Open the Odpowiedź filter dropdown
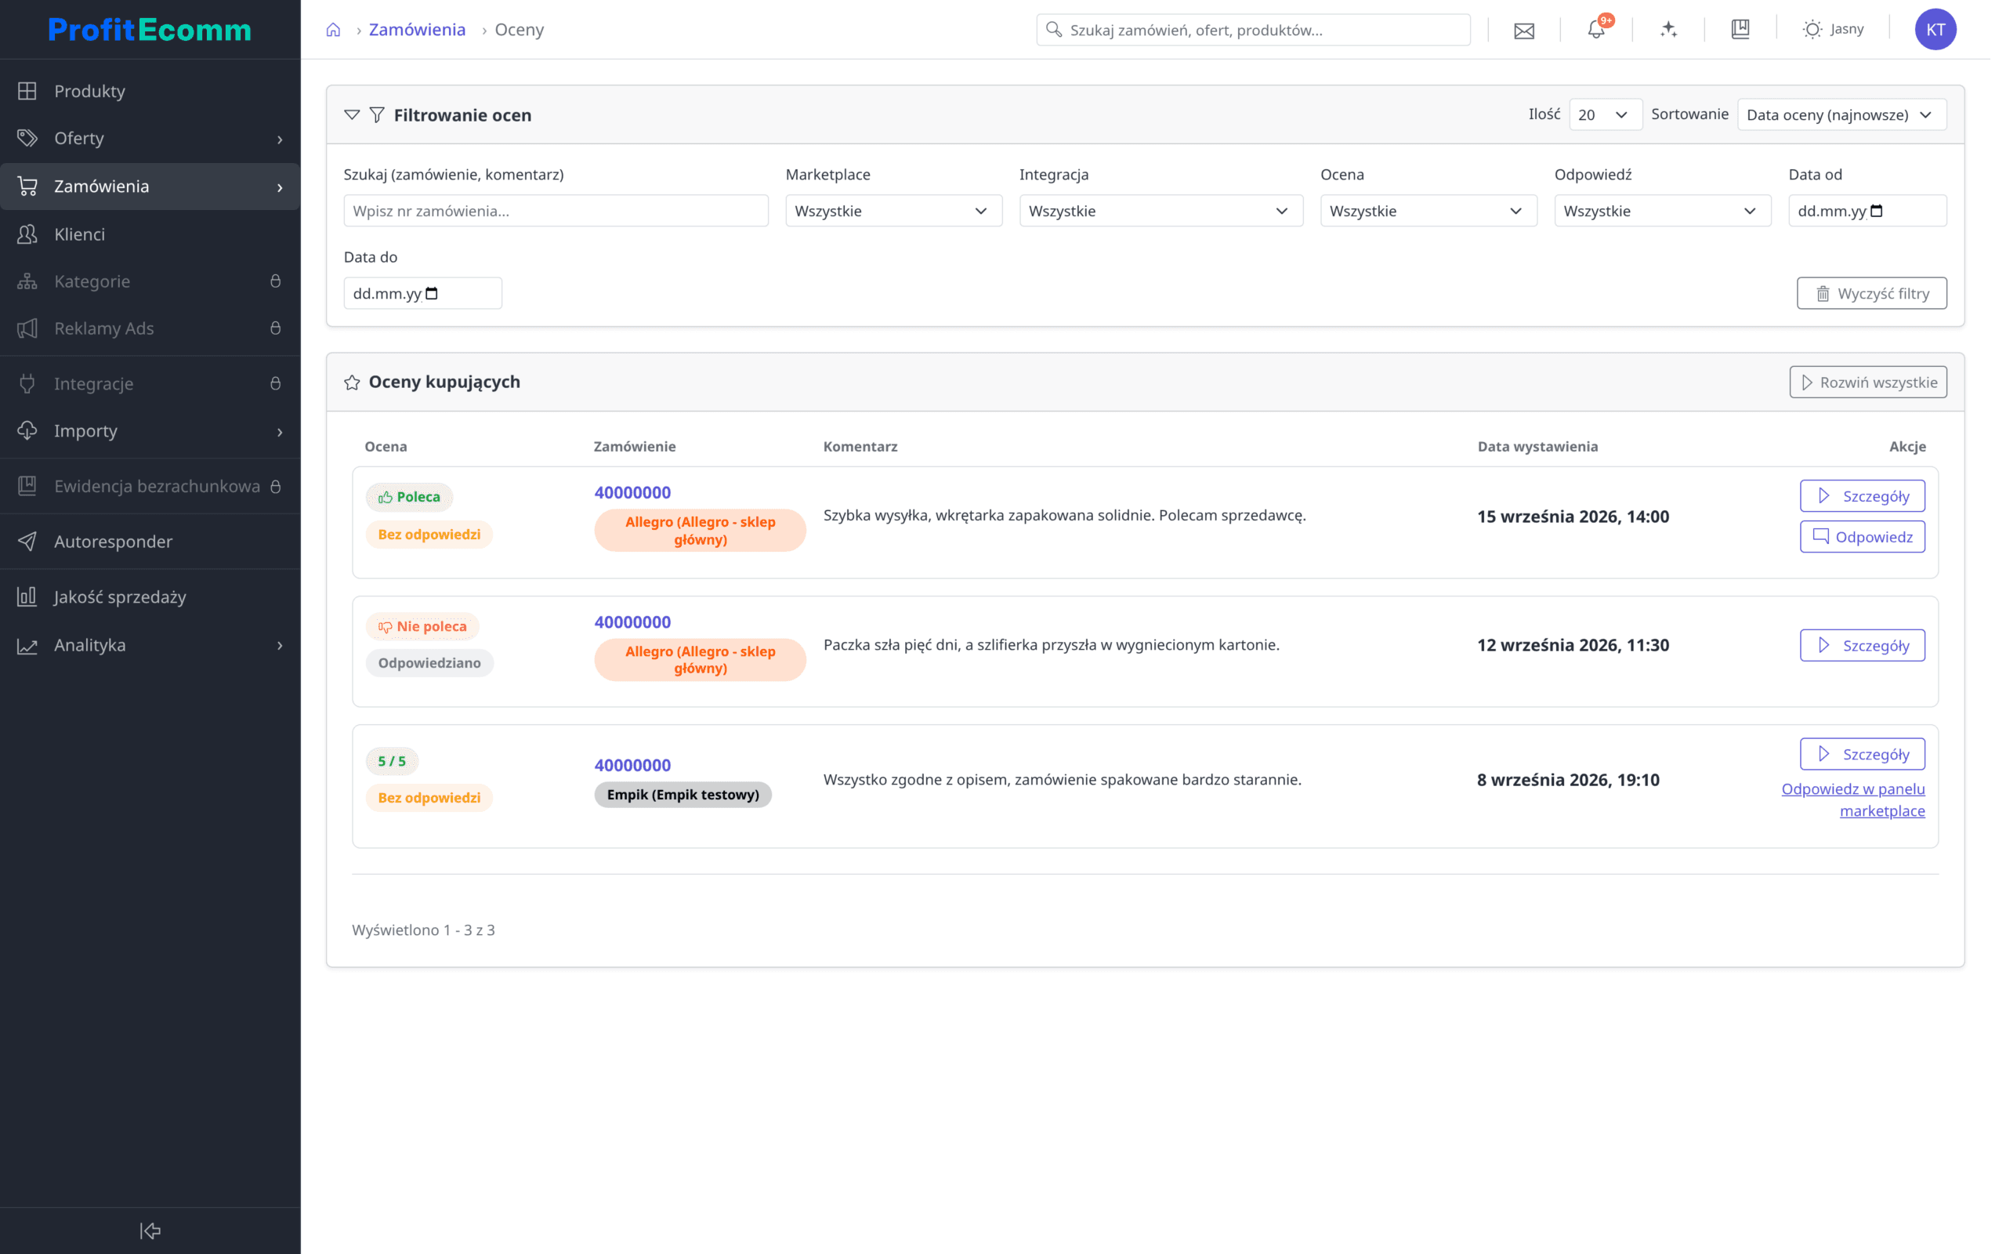 (1662, 211)
